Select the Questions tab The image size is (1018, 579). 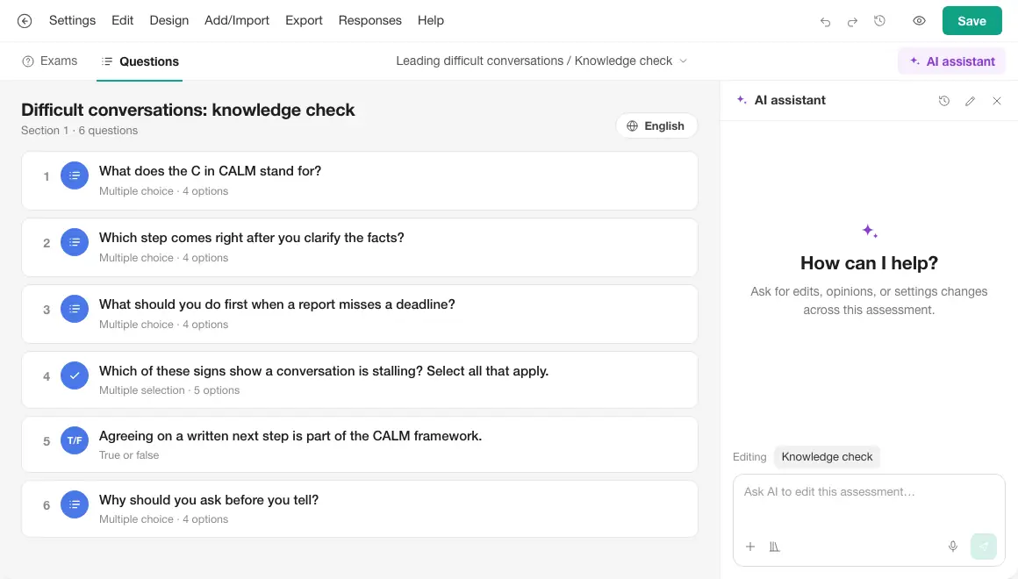click(140, 61)
